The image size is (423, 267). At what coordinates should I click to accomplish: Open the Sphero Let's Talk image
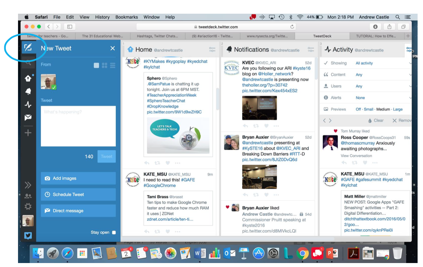(178, 135)
